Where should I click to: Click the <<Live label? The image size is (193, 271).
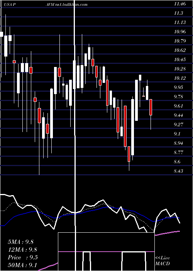point(163,258)
